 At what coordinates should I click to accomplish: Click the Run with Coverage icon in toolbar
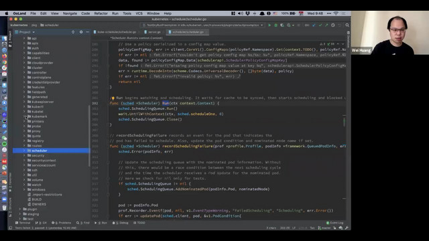click(282, 25)
